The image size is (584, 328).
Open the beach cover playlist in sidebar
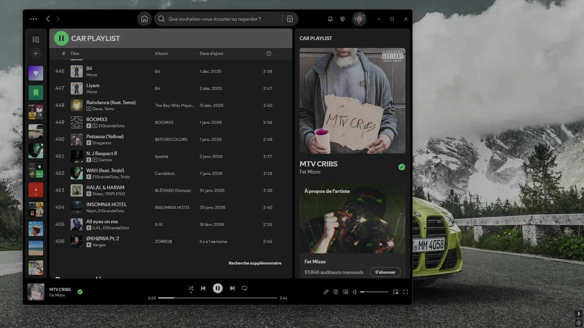pyautogui.click(x=36, y=248)
